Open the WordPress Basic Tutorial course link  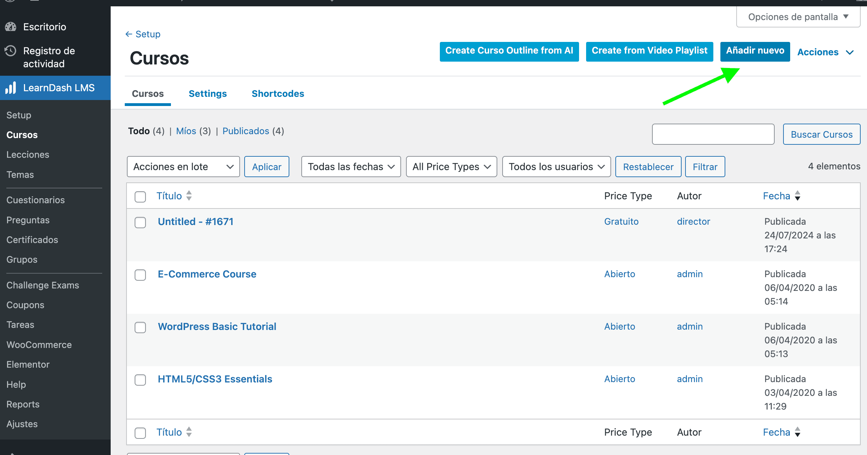[217, 326]
